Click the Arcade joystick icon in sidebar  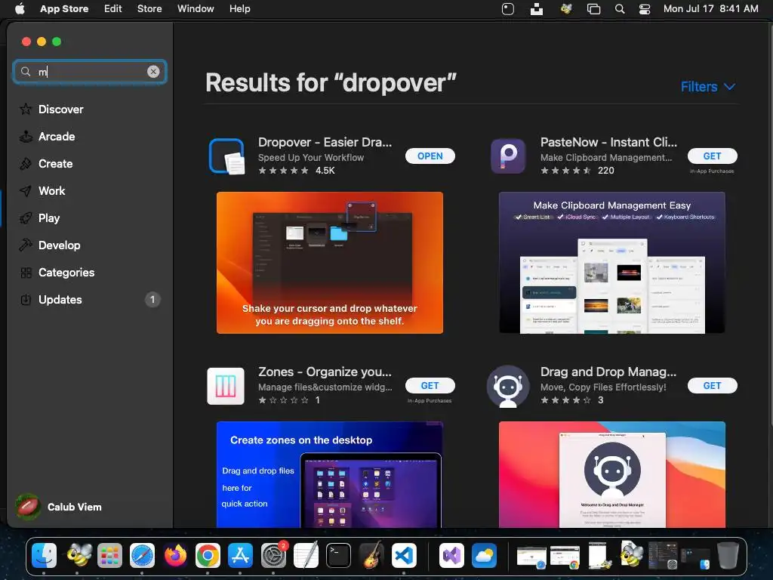coord(26,137)
